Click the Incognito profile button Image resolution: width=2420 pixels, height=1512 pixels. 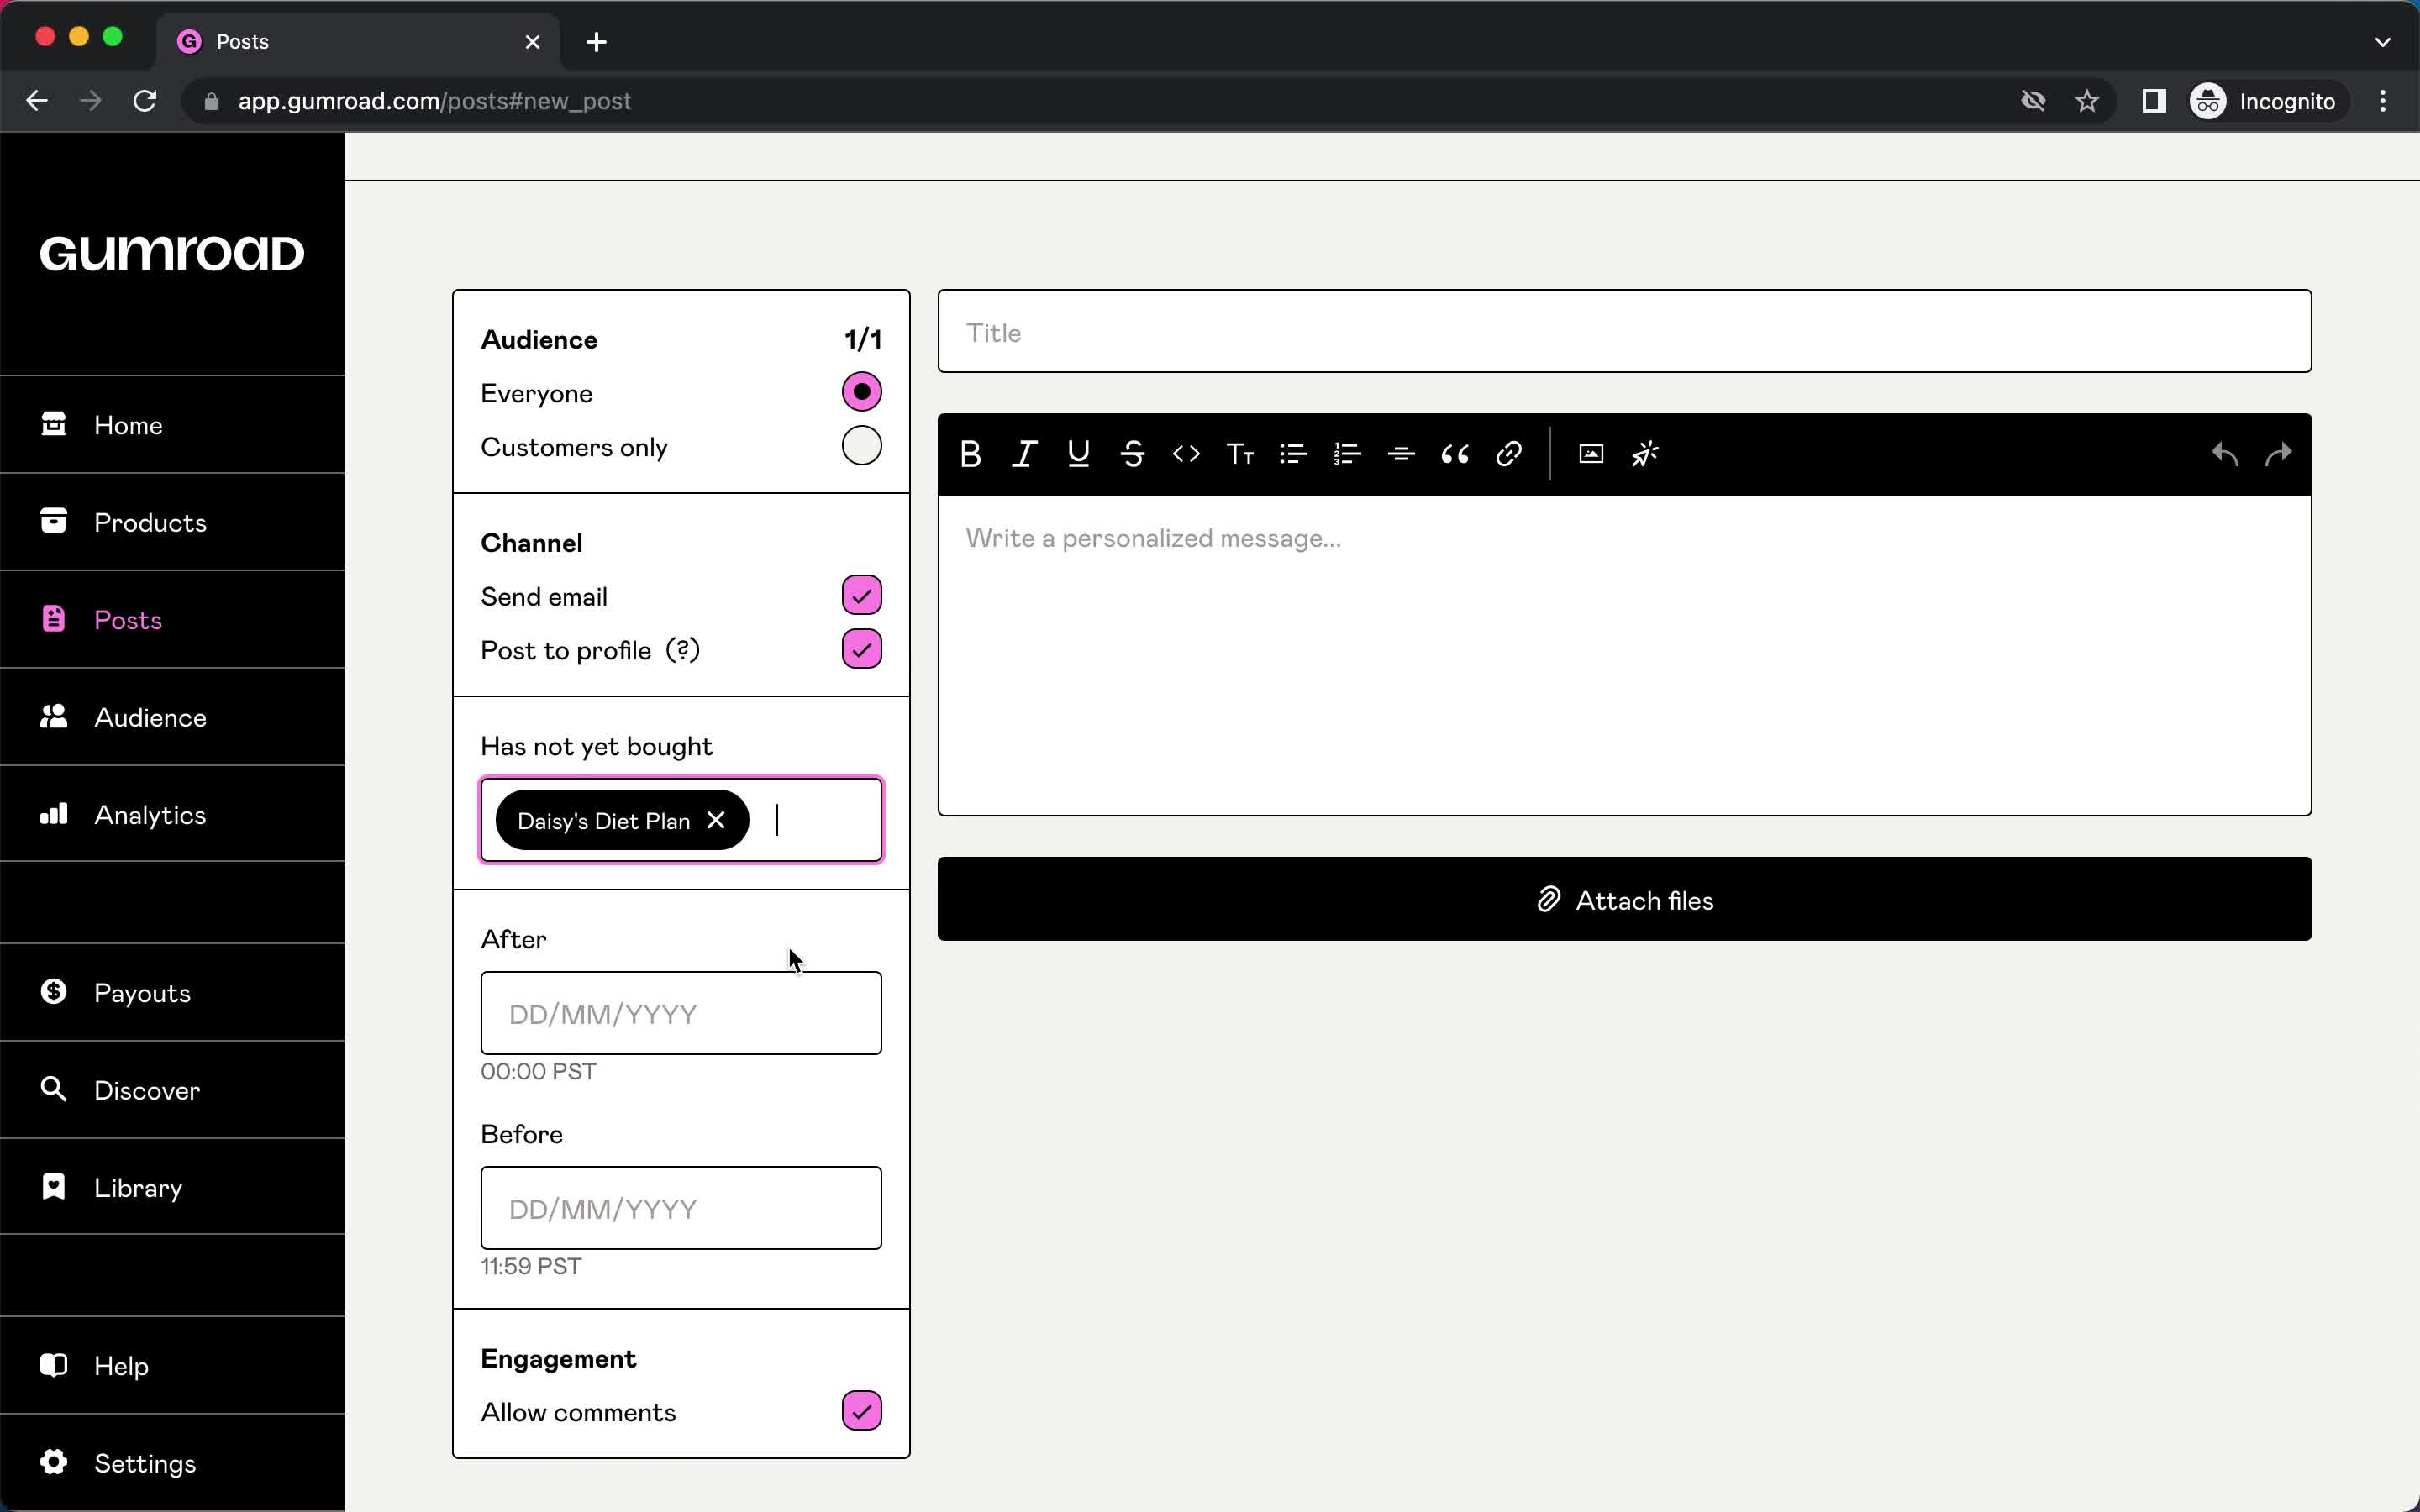click(2265, 101)
